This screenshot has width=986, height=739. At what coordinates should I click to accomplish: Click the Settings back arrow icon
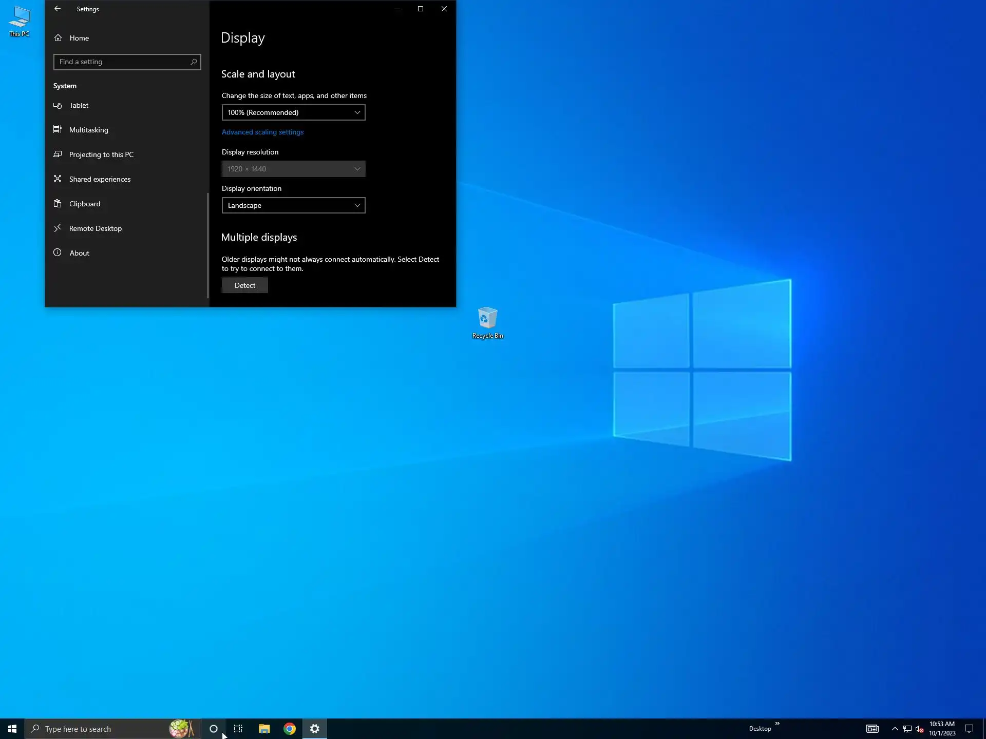coord(58,9)
